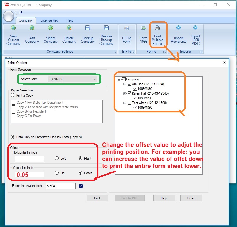This screenshot has height=227, width=237.
Task: Switch to the License Key tab
Action: (x=49, y=20)
